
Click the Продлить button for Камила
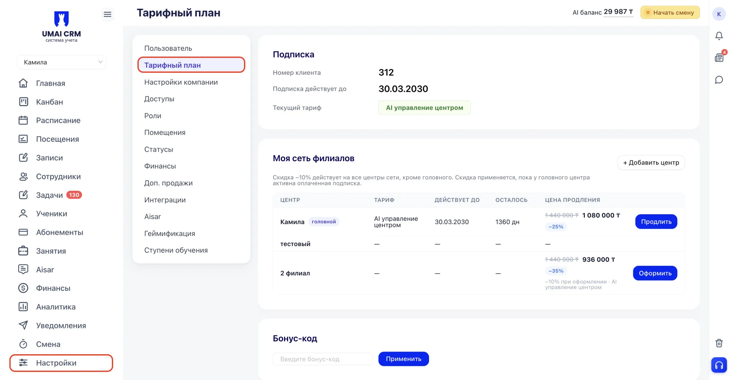click(656, 221)
